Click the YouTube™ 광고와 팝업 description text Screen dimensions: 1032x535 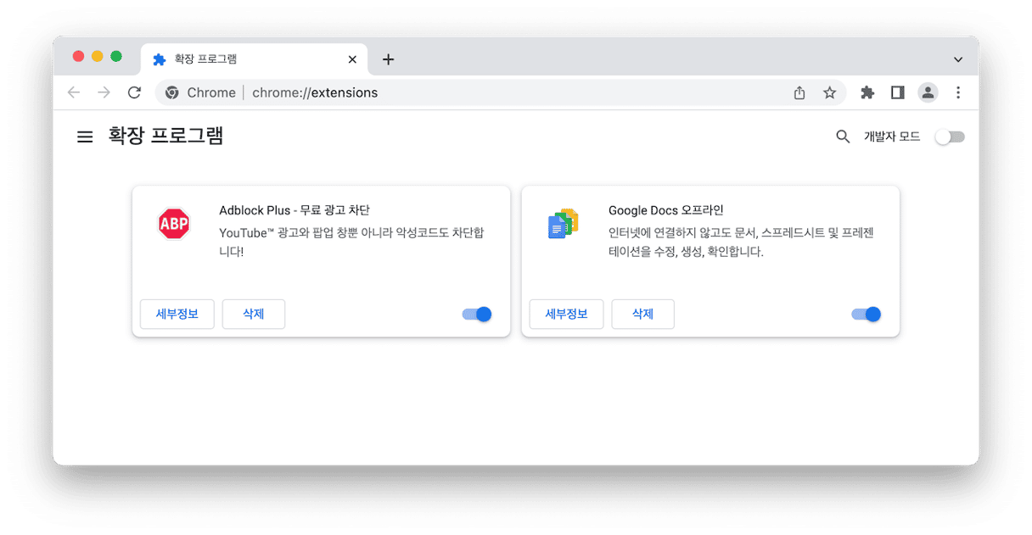[351, 242]
